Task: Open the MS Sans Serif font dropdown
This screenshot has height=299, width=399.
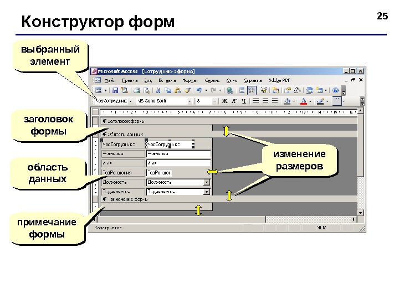Action: (x=190, y=101)
